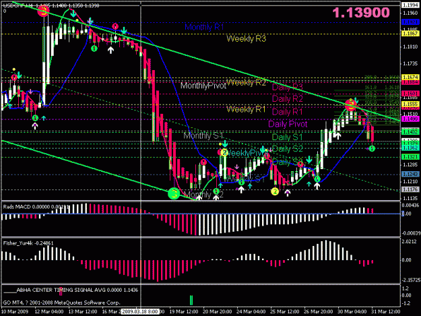Click the Weekly R1 level label
The height and width of the screenshot is (316, 421).
pyautogui.click(x=246, y=109)
